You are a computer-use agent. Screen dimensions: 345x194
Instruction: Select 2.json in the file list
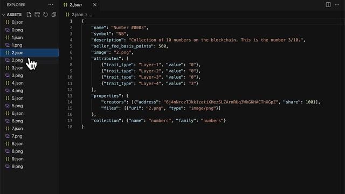click(x=30, y=53)
